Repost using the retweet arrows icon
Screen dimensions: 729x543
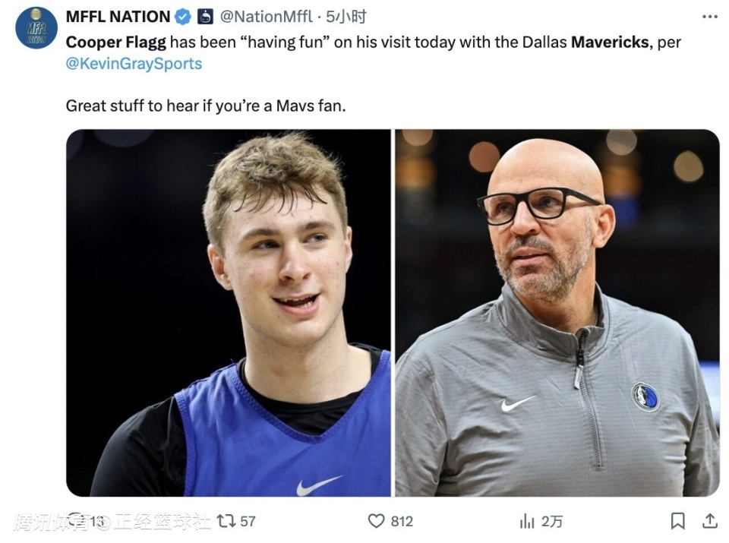click(226, 521)
